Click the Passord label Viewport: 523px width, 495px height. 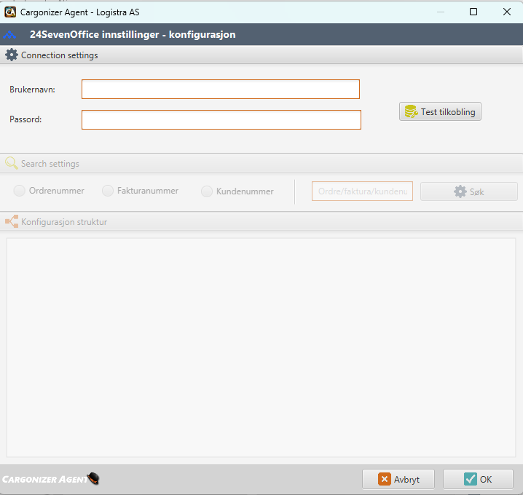tap(25, 119)
